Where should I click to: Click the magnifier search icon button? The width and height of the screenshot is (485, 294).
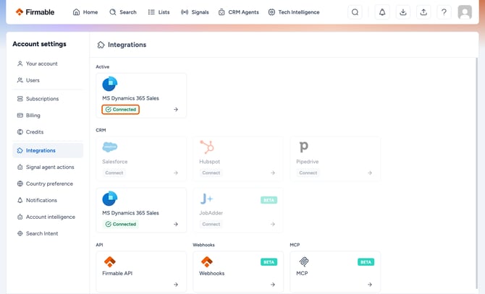[355, 12]
